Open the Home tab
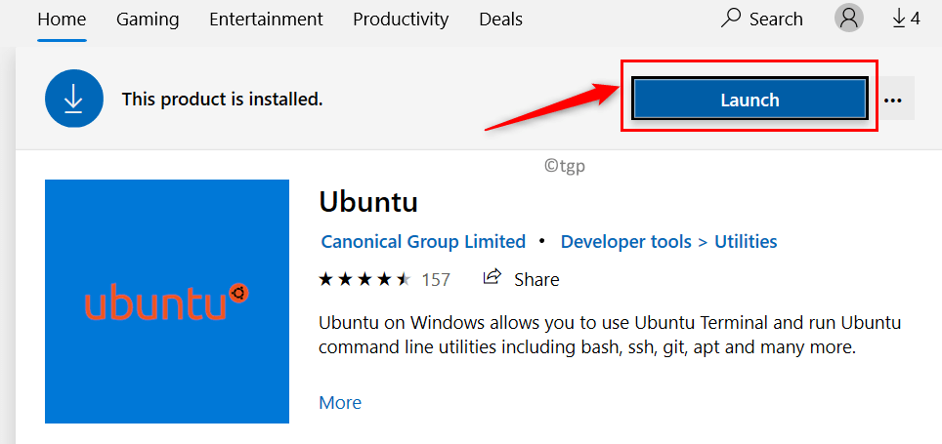The height and width of the screenshot is (444, 942). (x=62, y=20)
